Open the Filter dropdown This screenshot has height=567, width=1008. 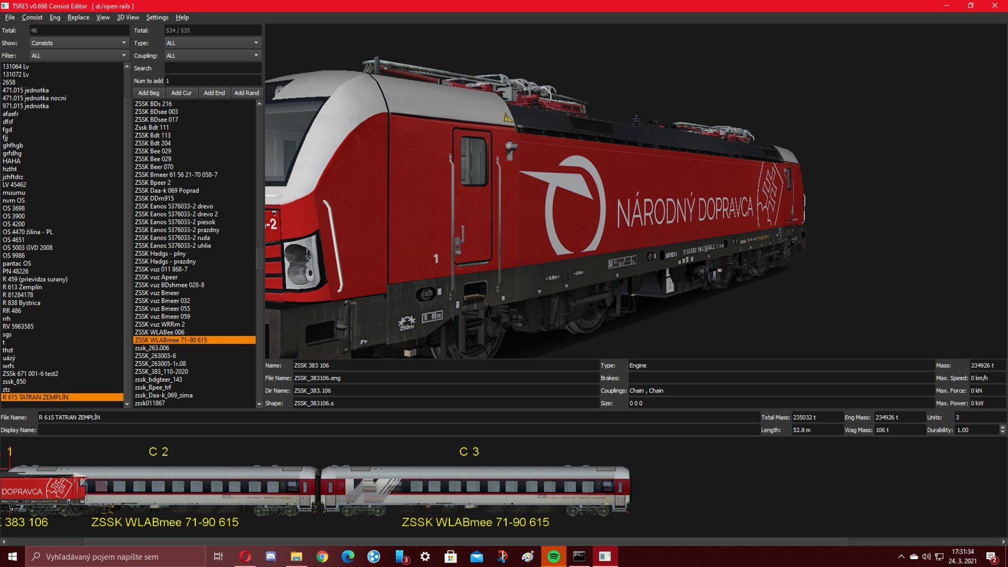pyautogui.click(x=79, y=56)
